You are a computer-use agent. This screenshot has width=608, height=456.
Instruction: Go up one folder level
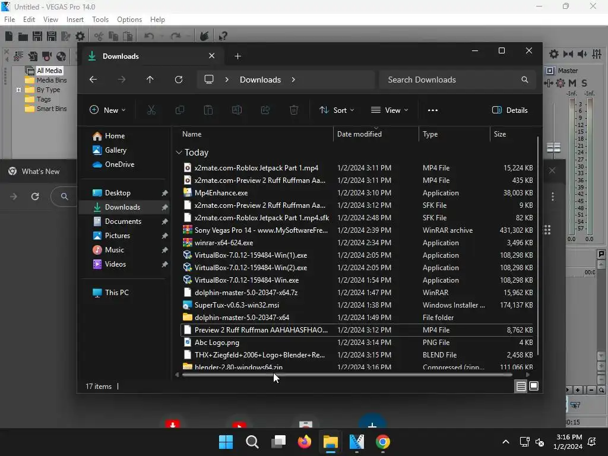coord(150,80)
